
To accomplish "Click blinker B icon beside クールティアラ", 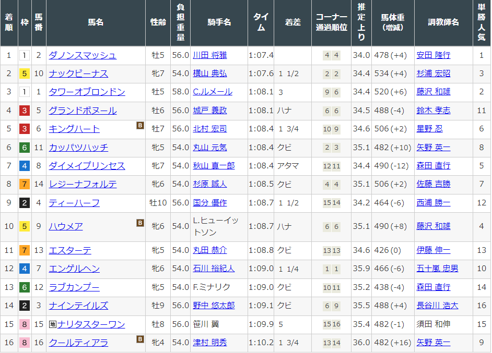I will coord(140,339).
